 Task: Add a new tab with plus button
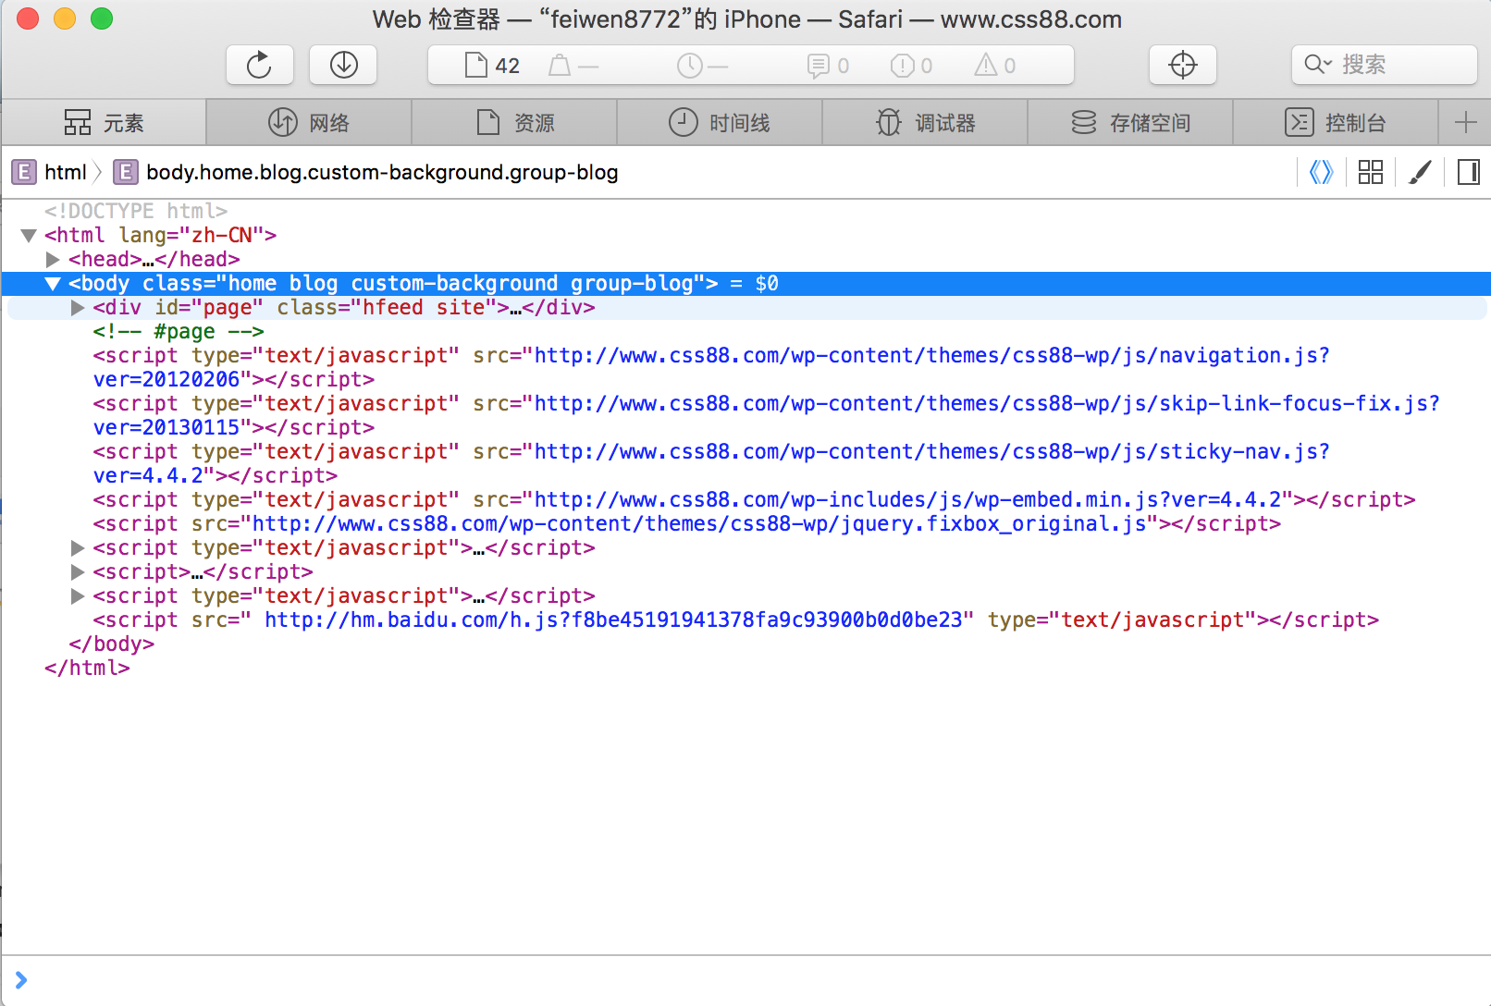[1465, 123]
